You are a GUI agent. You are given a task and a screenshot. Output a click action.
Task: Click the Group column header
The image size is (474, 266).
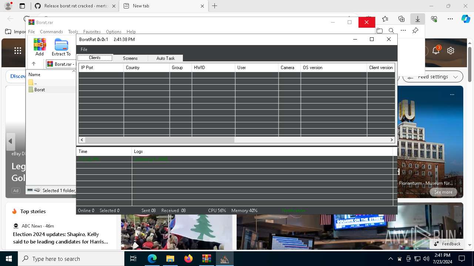click(181, 68)
